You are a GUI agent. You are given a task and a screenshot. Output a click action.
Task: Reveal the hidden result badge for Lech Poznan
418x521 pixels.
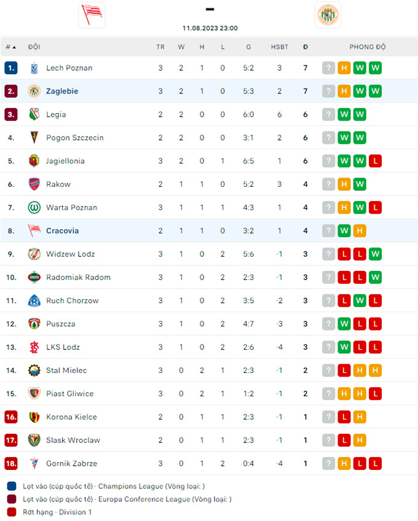point(328,68)
